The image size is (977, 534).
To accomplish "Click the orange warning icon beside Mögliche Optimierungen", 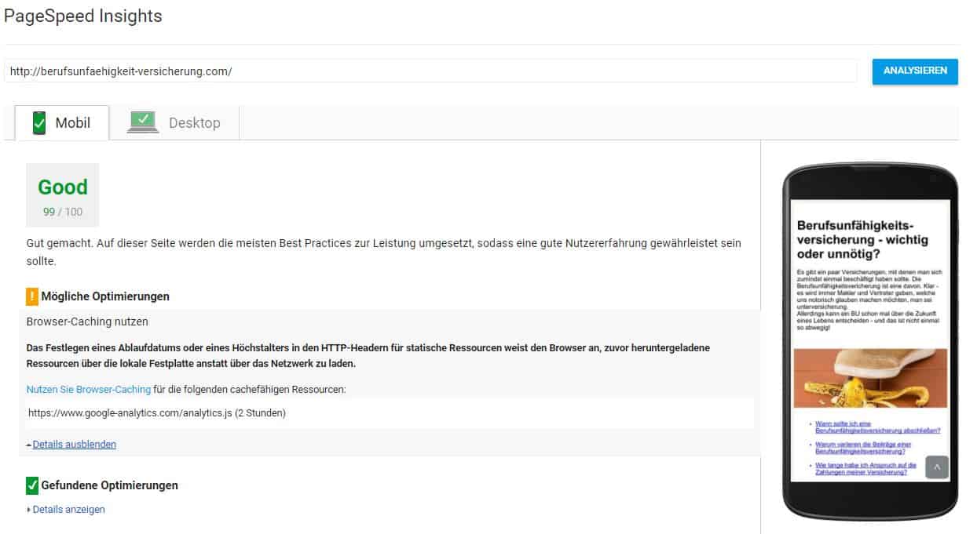I will click(x=31, y=296).
